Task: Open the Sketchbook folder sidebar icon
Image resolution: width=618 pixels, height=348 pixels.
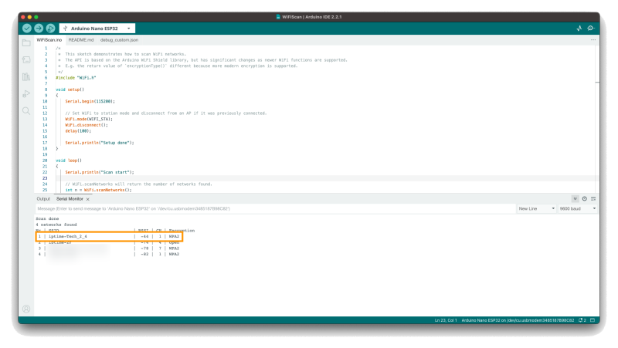Action: (26, 43)
